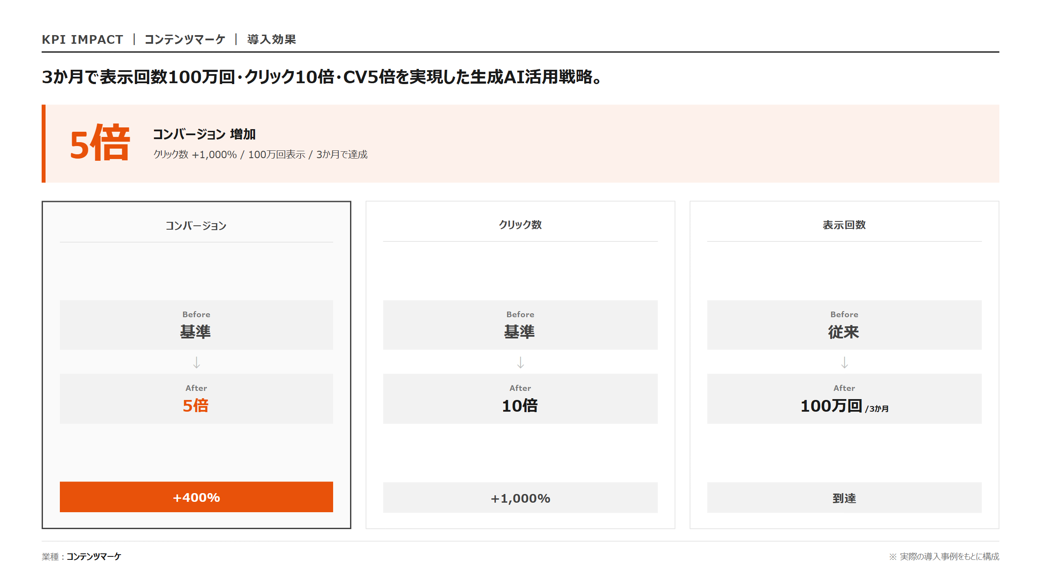Click the 'クリック数' card title
The width and height of the screenshot is (1041, 585).
click(520, 225)
